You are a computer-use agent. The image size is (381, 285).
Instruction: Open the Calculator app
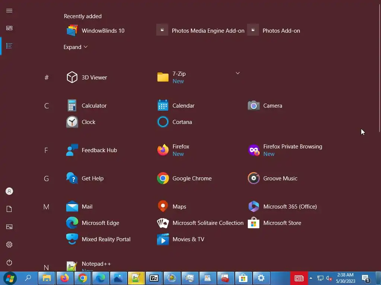87,106
